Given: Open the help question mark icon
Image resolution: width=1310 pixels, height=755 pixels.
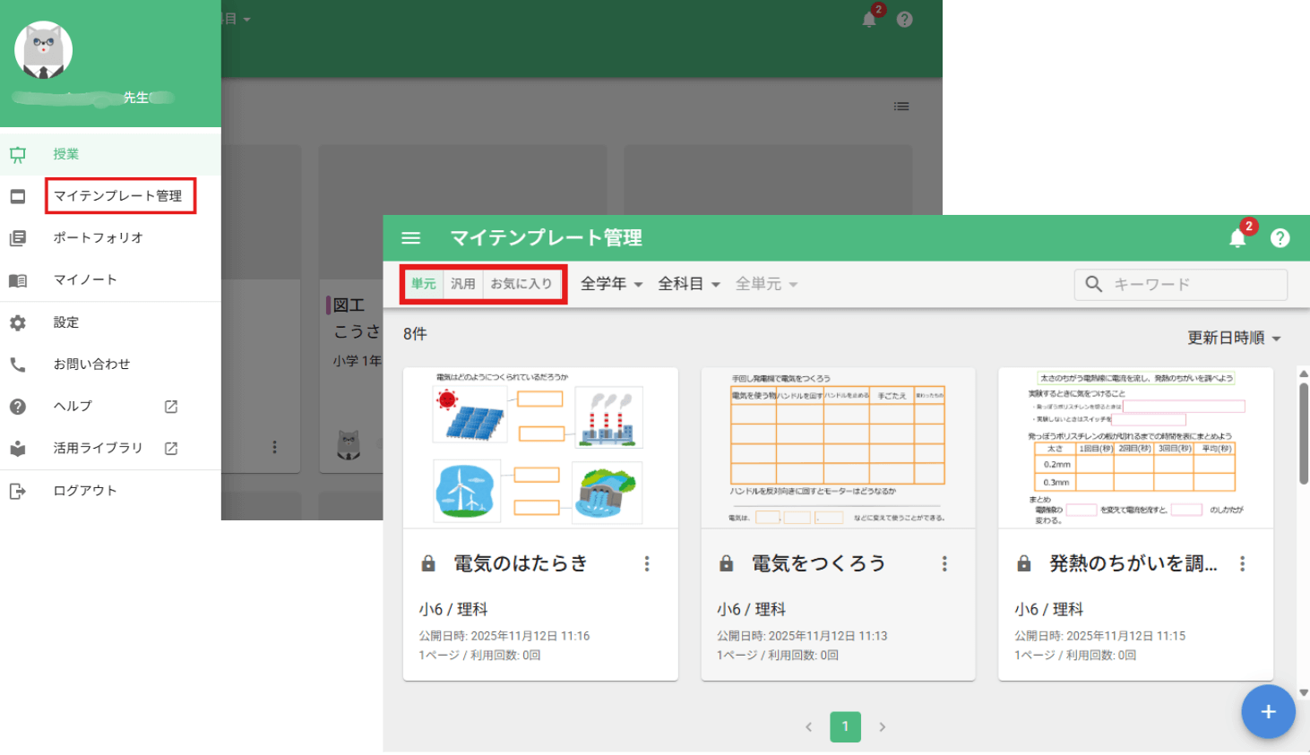Looking at the screenshot, I should point(1280,238).
